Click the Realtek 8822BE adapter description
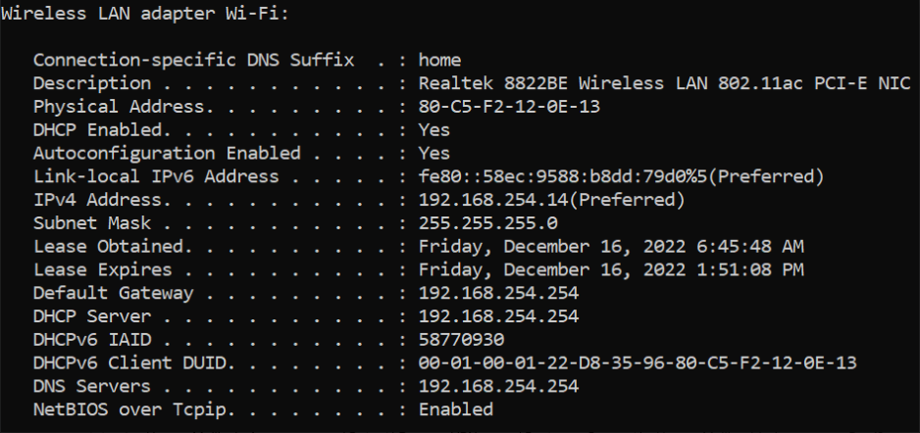This screenshot has height=433, width=920. 665,83
